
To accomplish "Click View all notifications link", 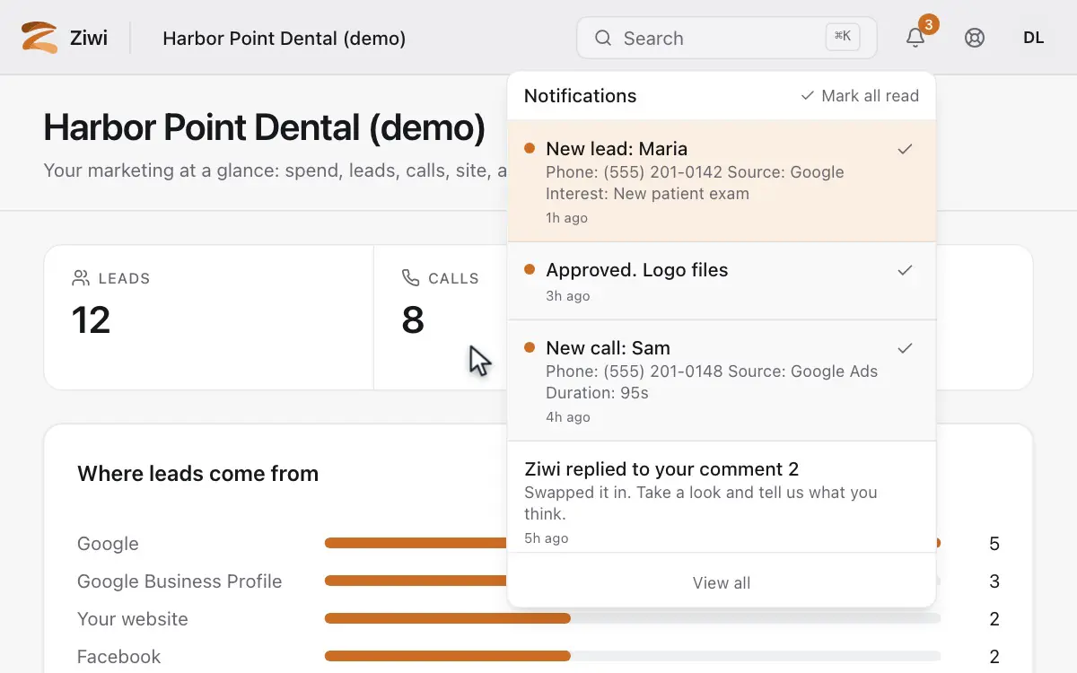I will (722, 582).
